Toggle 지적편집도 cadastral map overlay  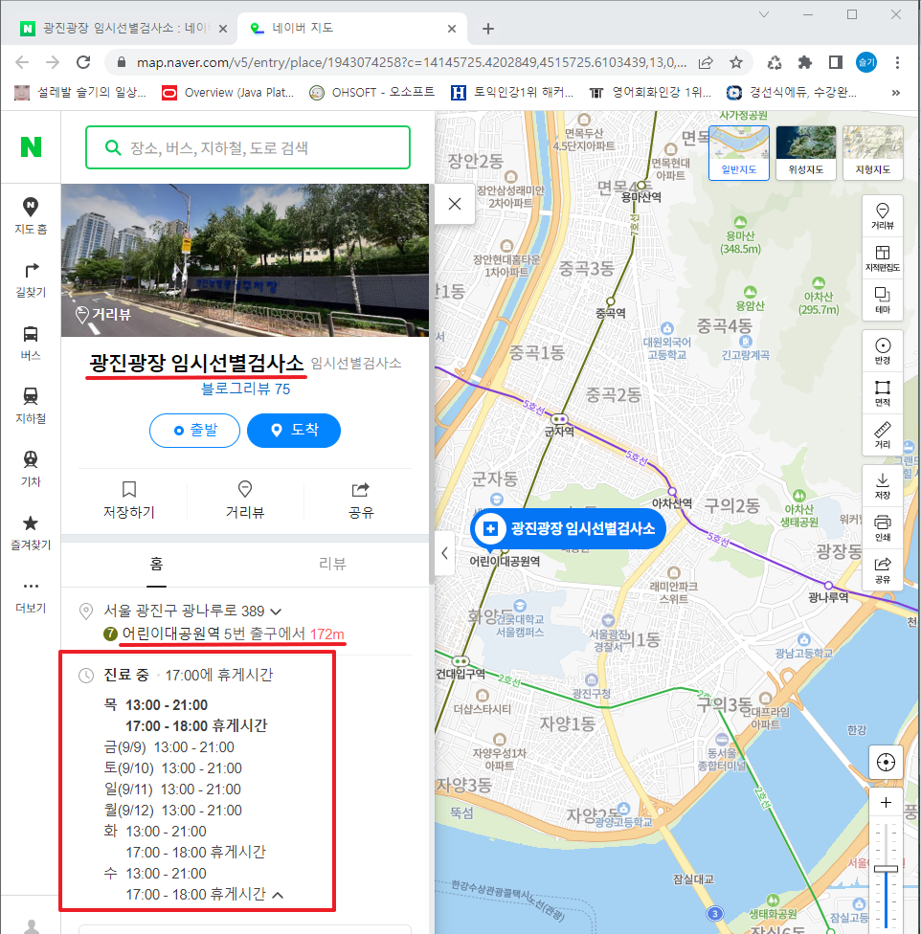(x=883, y=258)
